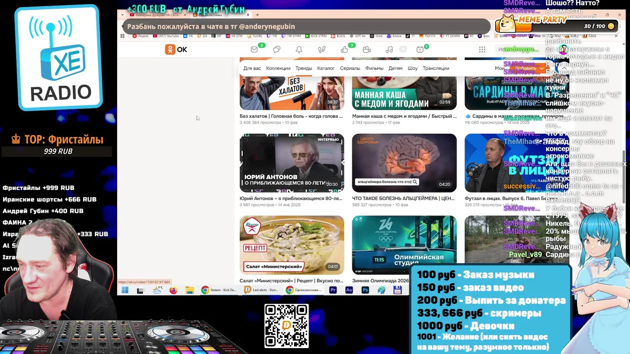Viewport: 630px width, 354px height.
Task: Open the '(467) YouTube' bookmark
Action: (166, 36)
